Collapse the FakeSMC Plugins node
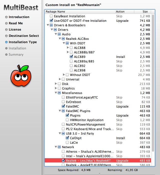The image size is (160, 175). pos(60,111)
